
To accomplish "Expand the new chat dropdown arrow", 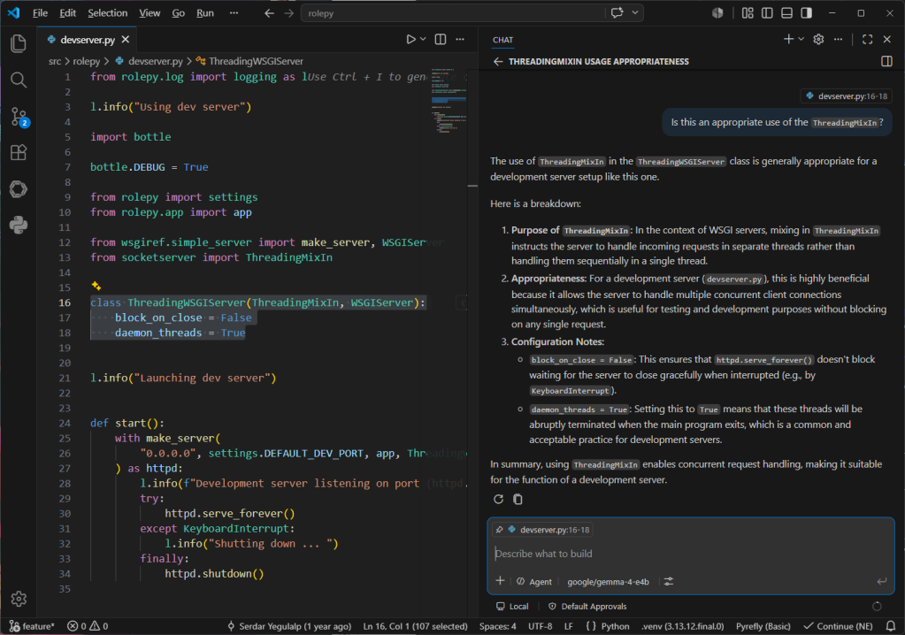I will (801, 39).
